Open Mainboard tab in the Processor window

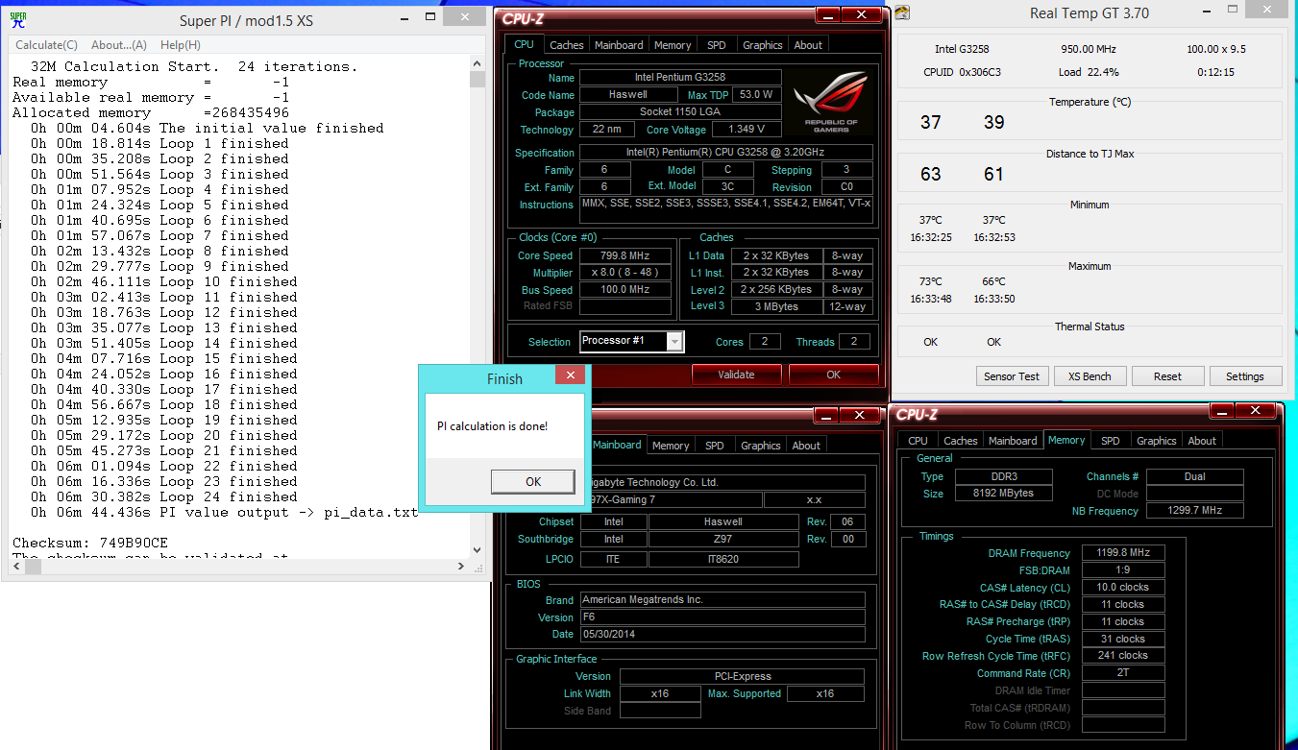pyautogui.click(x=619, y=45)
